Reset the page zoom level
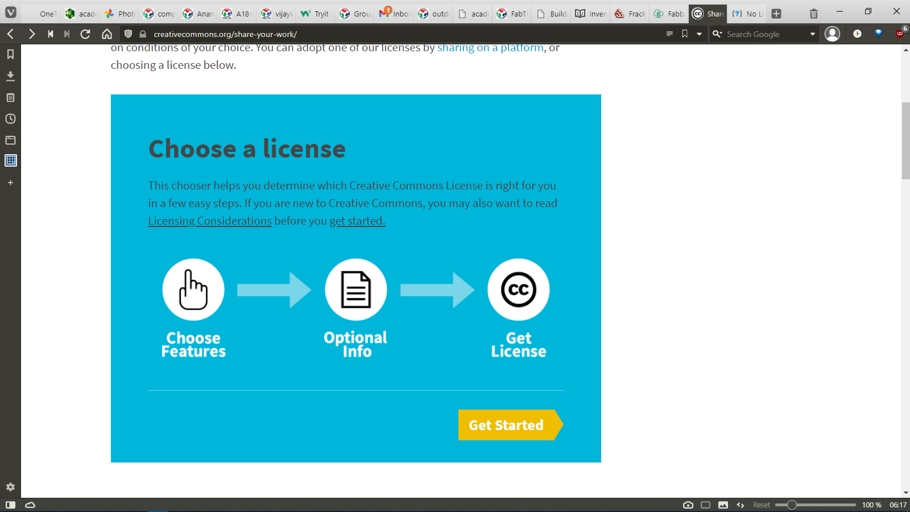910x512 pixels. point(762,505)
